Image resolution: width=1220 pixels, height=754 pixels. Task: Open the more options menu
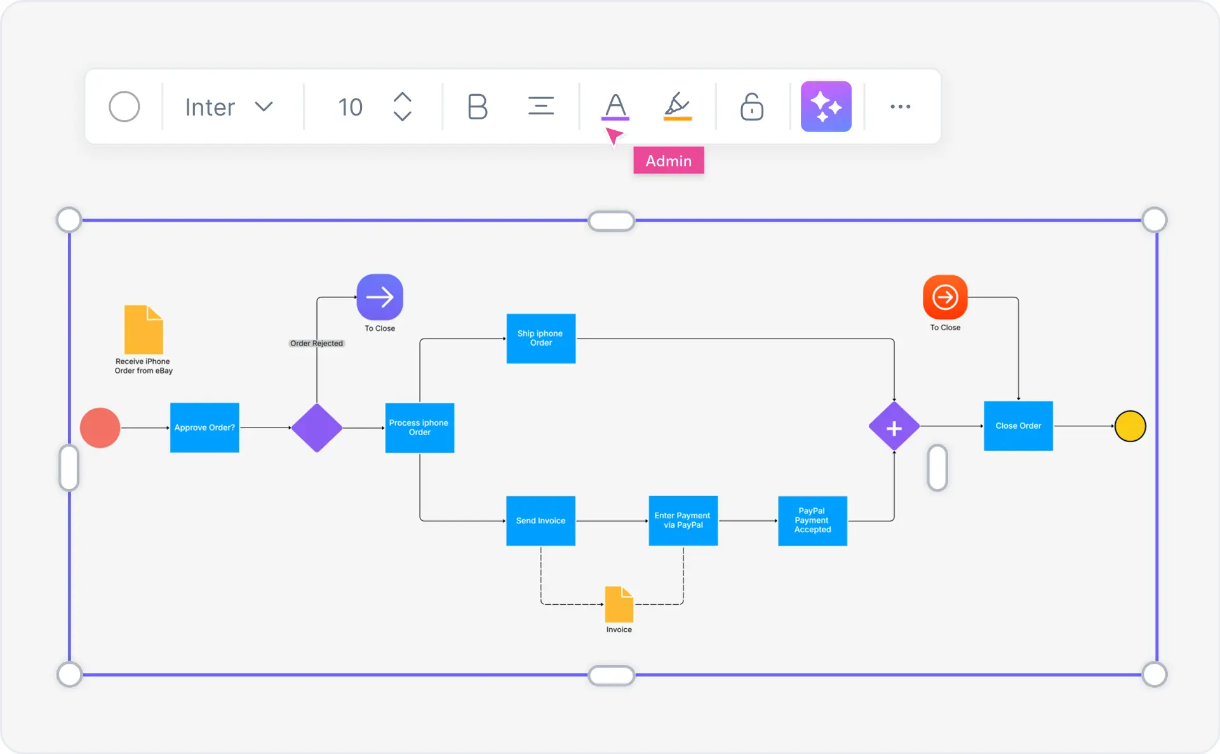(901, 106)
